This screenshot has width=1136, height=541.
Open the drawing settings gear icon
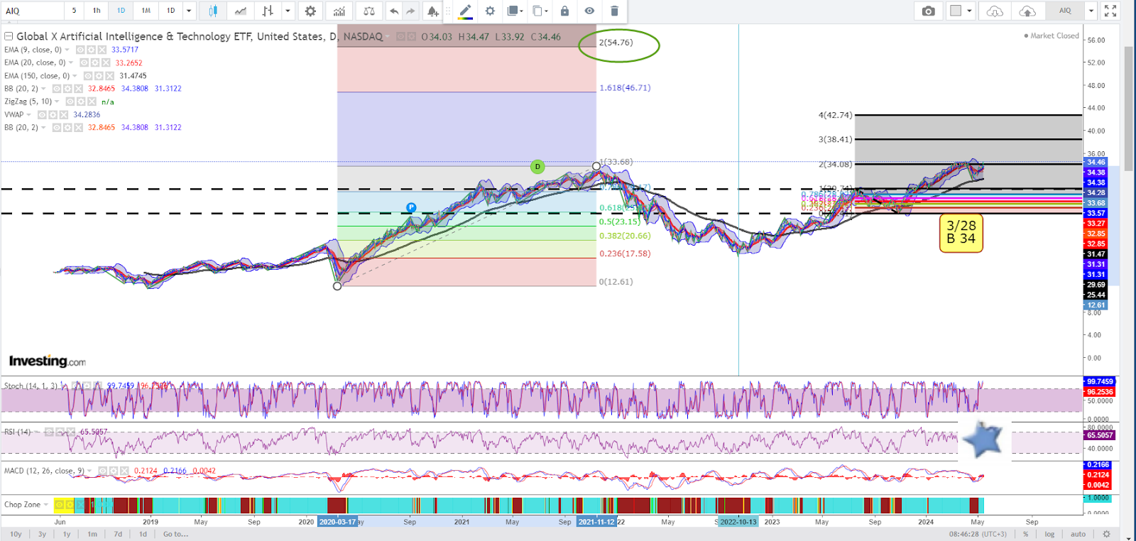pyautogui.click(x=490, y=11)
